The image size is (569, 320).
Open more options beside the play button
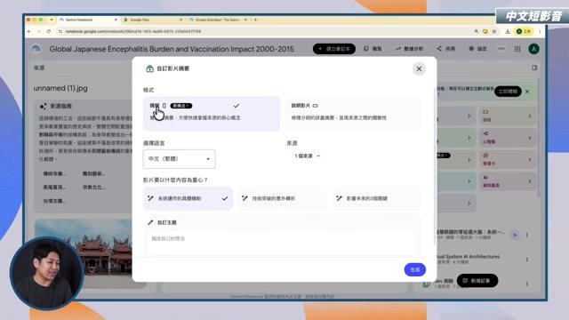click(x=527, y=235)
